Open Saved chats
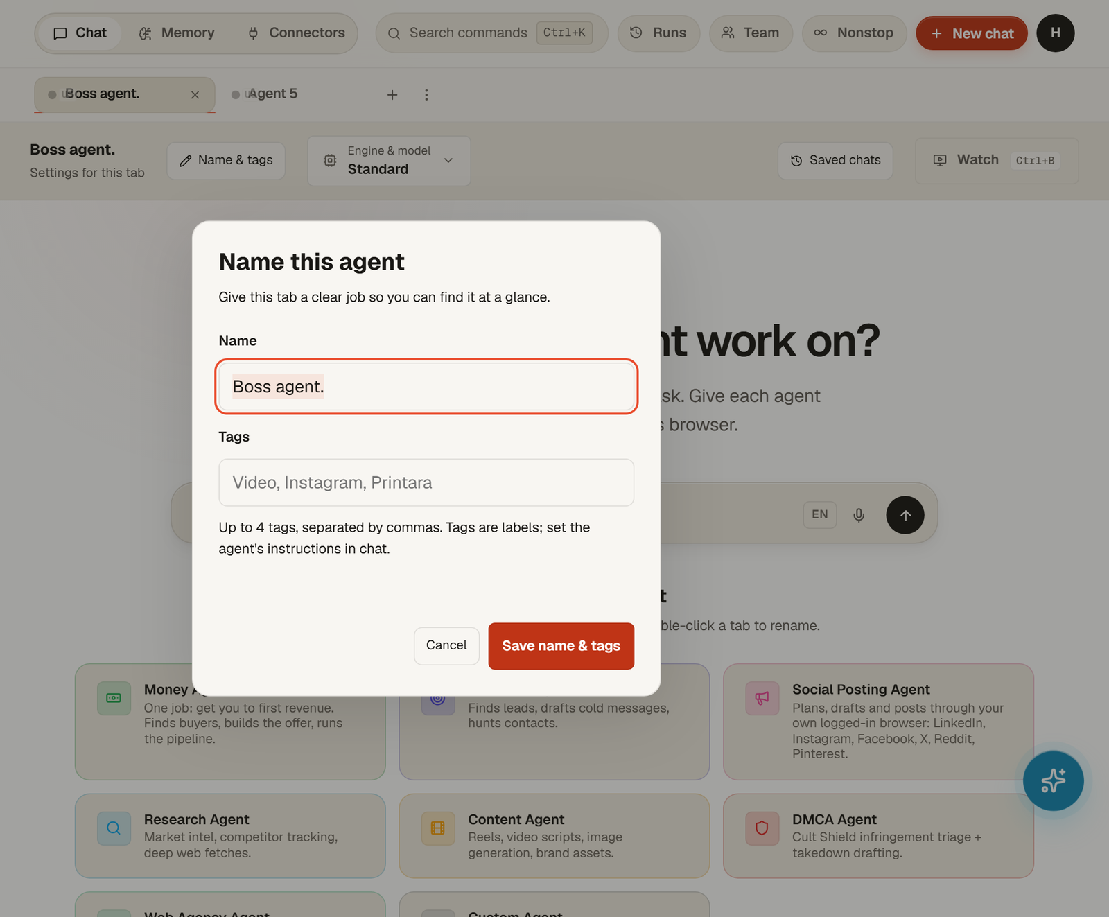This screenshot has width=1109, height=917. click(835, 161)
